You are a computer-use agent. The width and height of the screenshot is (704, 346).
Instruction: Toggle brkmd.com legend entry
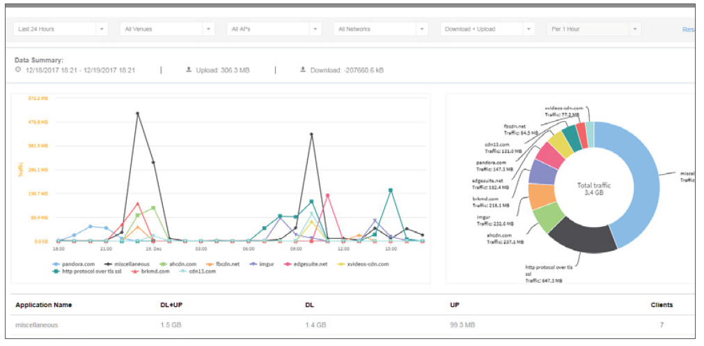[x=152, y=272]
